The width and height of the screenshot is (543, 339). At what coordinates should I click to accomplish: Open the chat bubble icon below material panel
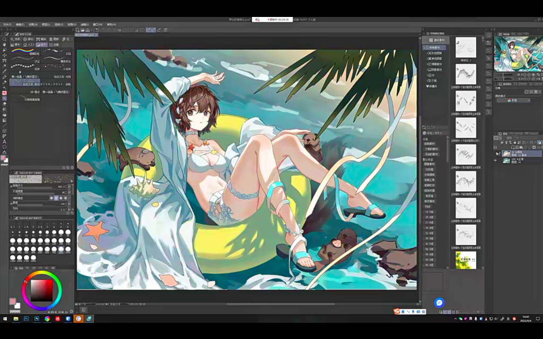pyautogui.click(x=439, y=302)
